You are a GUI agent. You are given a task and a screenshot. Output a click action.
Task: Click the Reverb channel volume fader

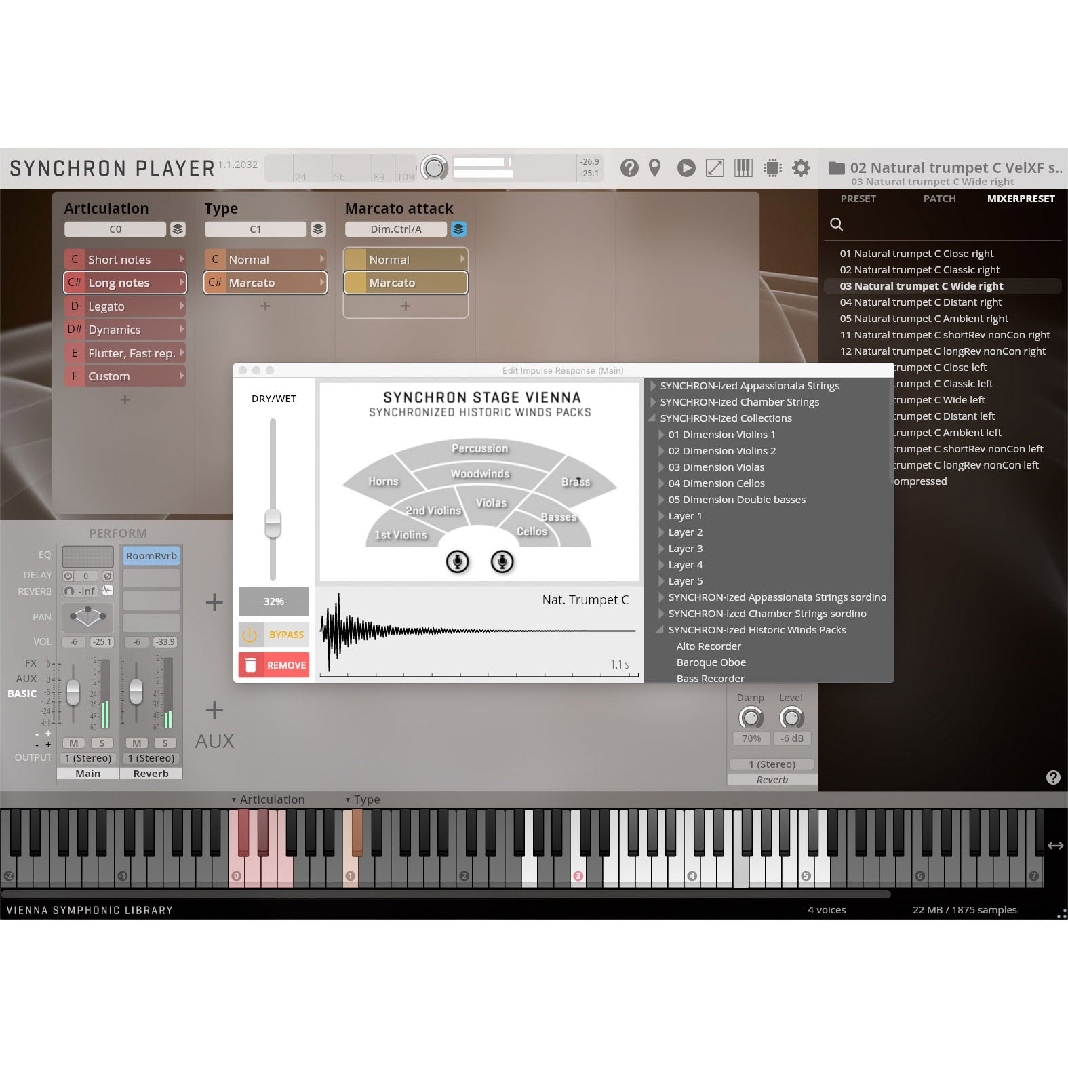click(136, 691)
